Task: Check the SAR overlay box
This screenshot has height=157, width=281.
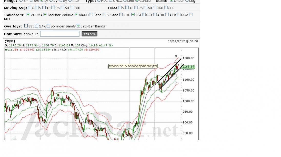Action: tap(36, 26)
